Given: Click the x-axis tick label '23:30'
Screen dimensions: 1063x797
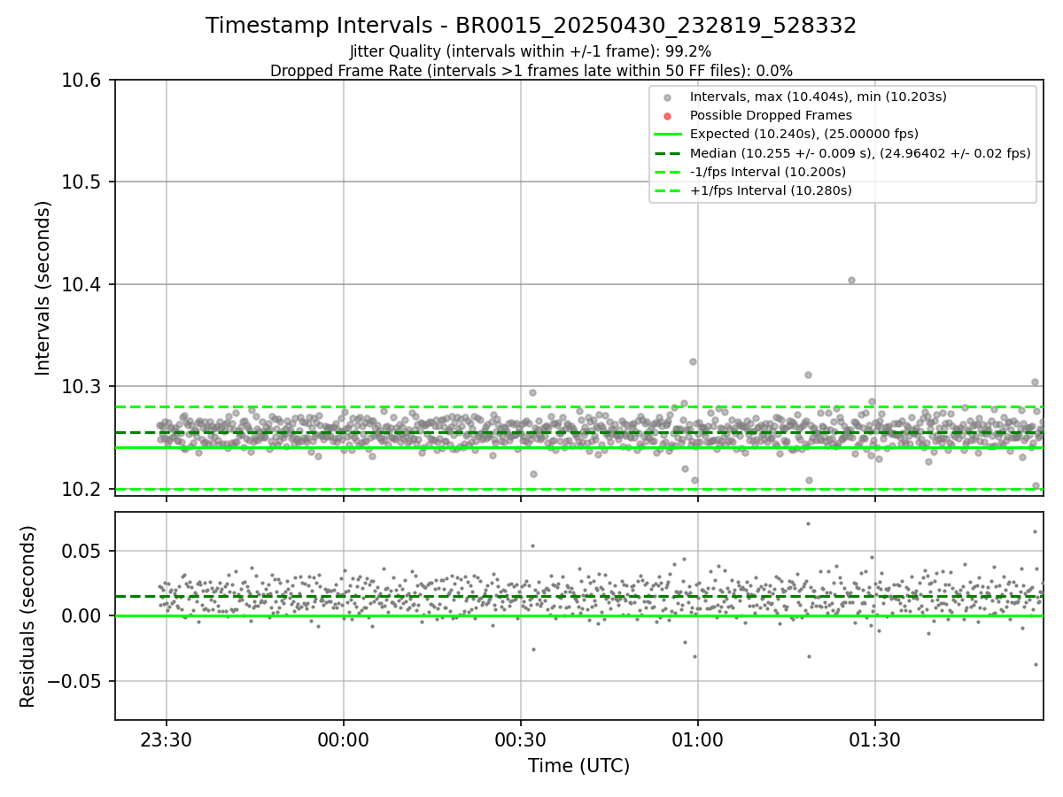Looking at the screenshot, I should [x=167, y=739].
